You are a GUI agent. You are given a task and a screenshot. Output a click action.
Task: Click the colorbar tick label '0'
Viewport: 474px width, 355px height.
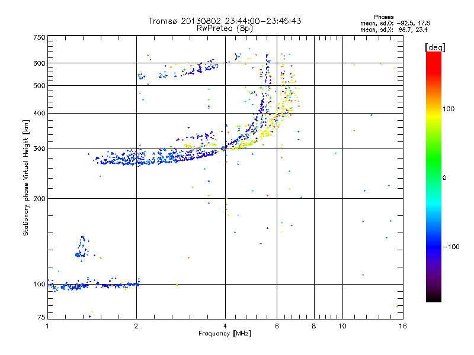pos(444,178)
